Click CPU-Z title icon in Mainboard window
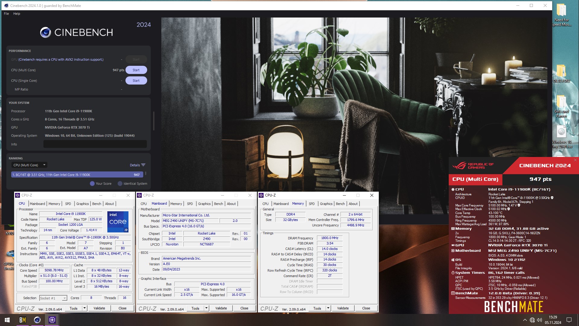Screen dimensions: 579x326 coord(139,195)
